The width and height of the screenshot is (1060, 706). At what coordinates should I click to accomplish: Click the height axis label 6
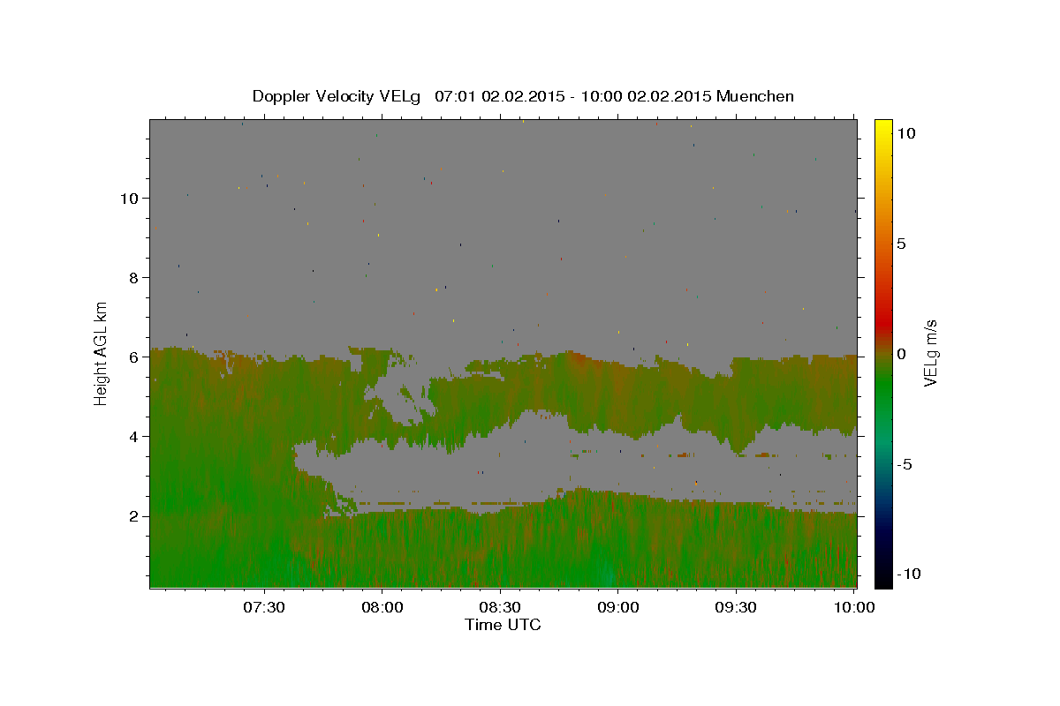pos(134,357)
